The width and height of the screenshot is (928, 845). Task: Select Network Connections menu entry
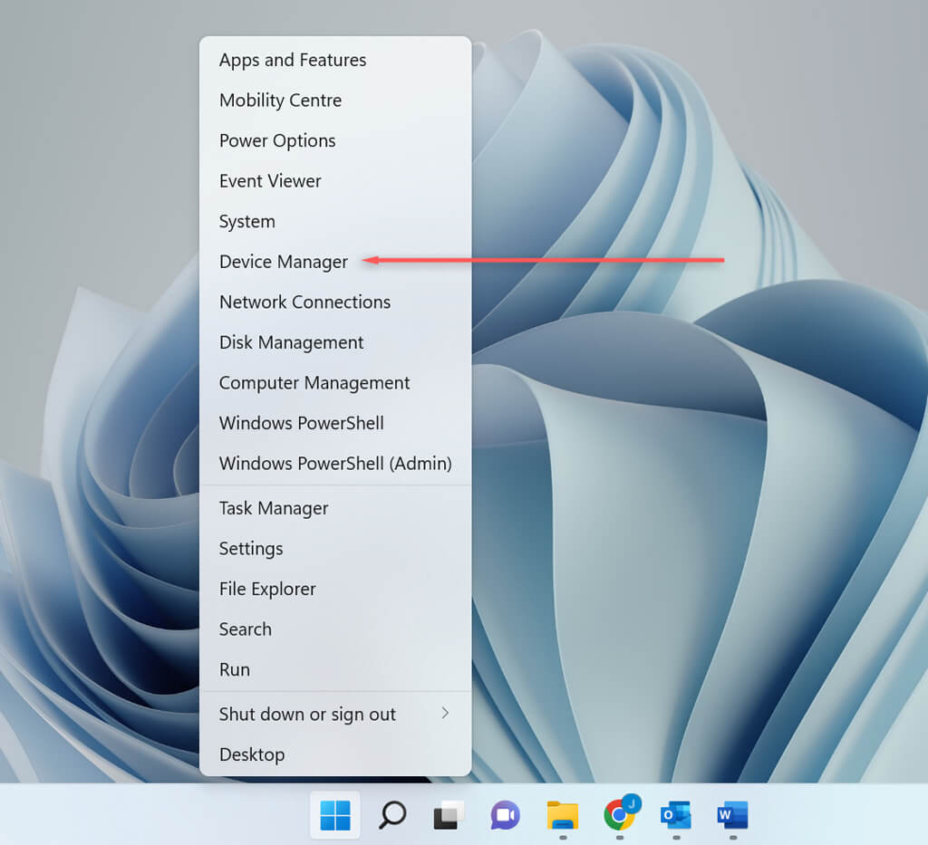pos(304,302)
